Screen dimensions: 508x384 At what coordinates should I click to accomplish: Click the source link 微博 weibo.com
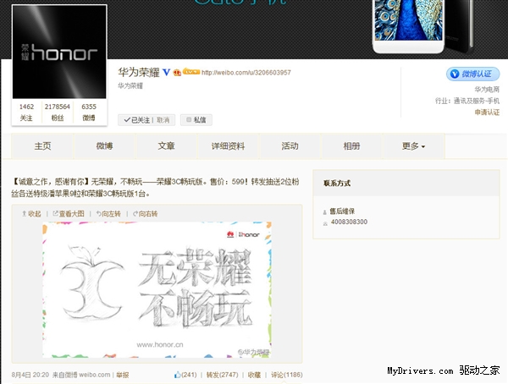click(x=87, y=375)
